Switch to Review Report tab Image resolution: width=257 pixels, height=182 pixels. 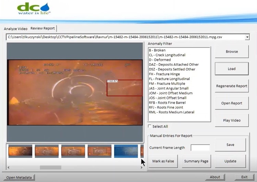tap(42, 29)
